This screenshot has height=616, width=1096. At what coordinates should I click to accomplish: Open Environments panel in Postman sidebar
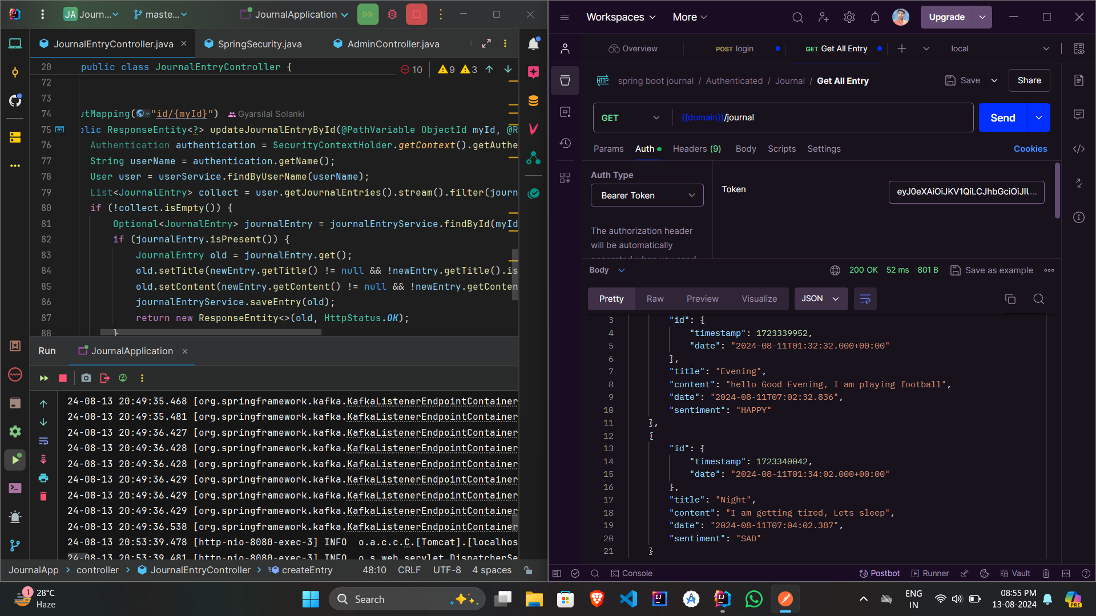point(565,112)
